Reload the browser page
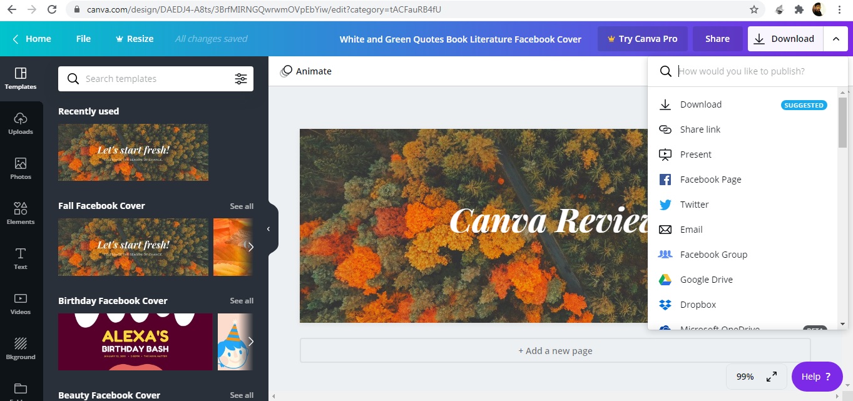The image size is (853, 401). tap(52, 9)
